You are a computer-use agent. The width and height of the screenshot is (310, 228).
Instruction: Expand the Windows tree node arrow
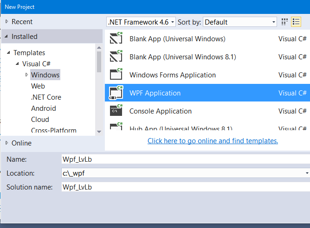click(x=26, y=75)
